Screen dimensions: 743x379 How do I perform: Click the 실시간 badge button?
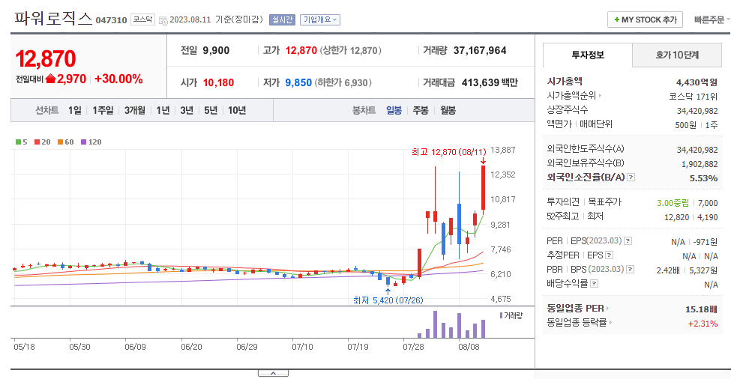point(282,20)
